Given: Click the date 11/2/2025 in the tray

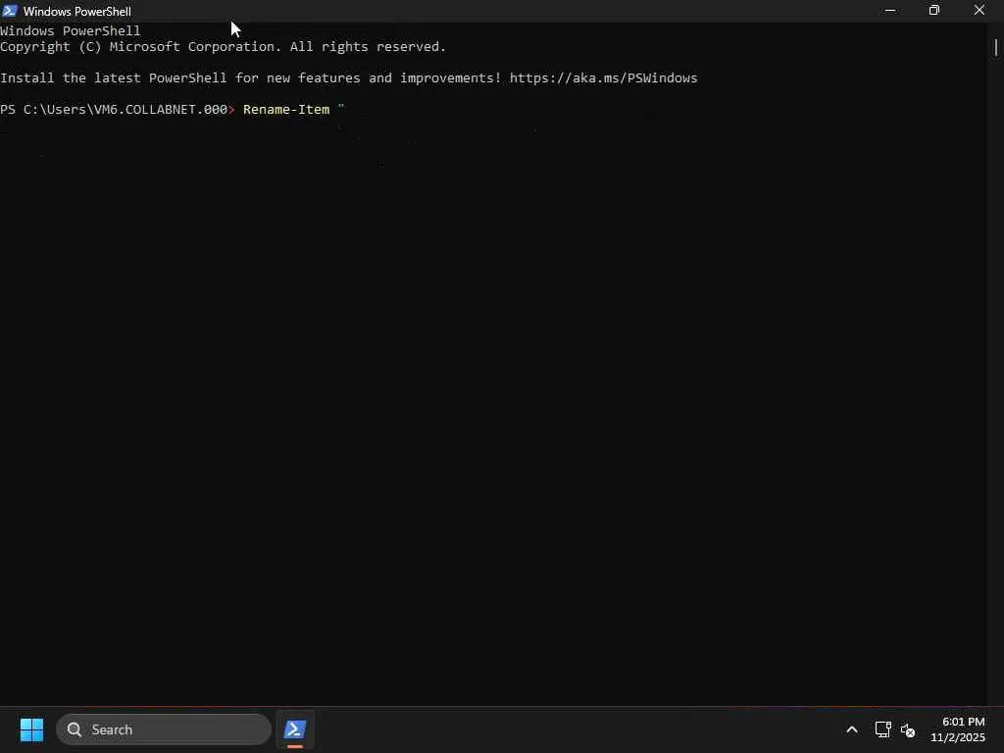Looking at the screenshot, I should click(958, 737).
